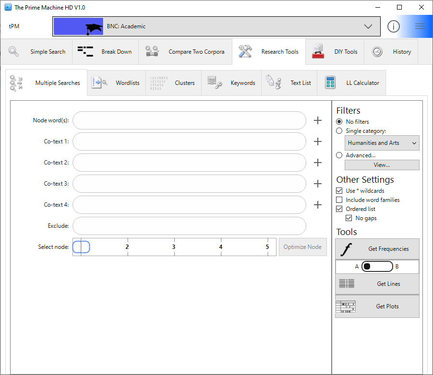This screenshot has width=433, height=375.
Task: Click the Get Lines button label
Action: point(388,284)
